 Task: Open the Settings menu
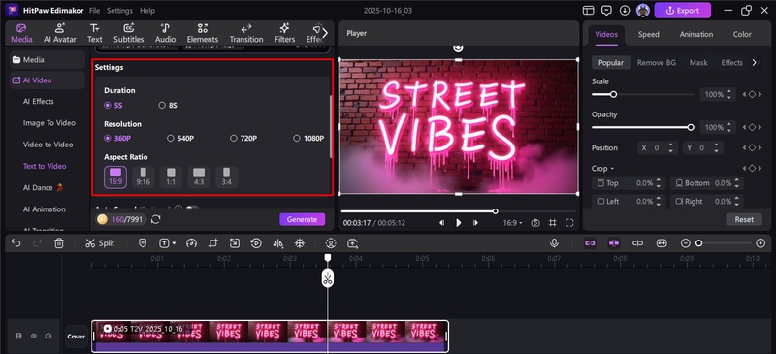tap(119, 10)
